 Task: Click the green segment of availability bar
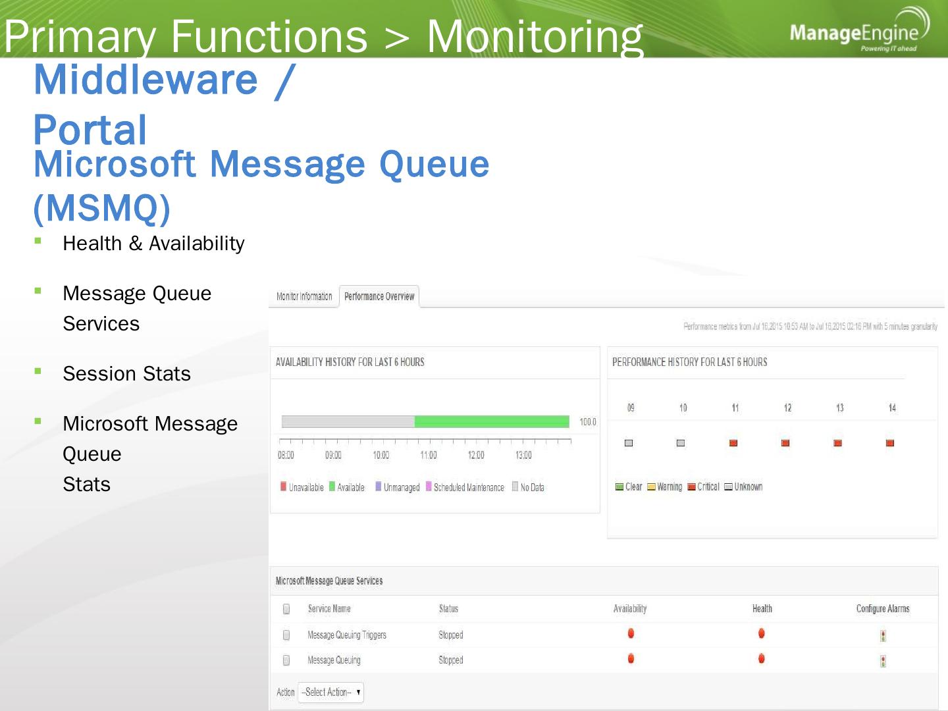pos(491,422)
